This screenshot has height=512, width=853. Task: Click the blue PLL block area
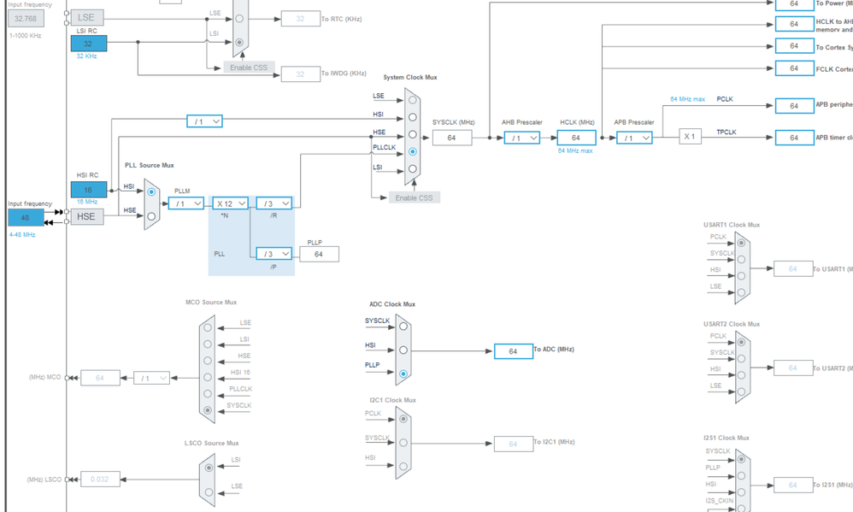[251, 236]
